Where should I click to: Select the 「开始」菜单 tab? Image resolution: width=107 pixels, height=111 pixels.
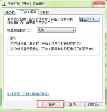tap(28, 12)
